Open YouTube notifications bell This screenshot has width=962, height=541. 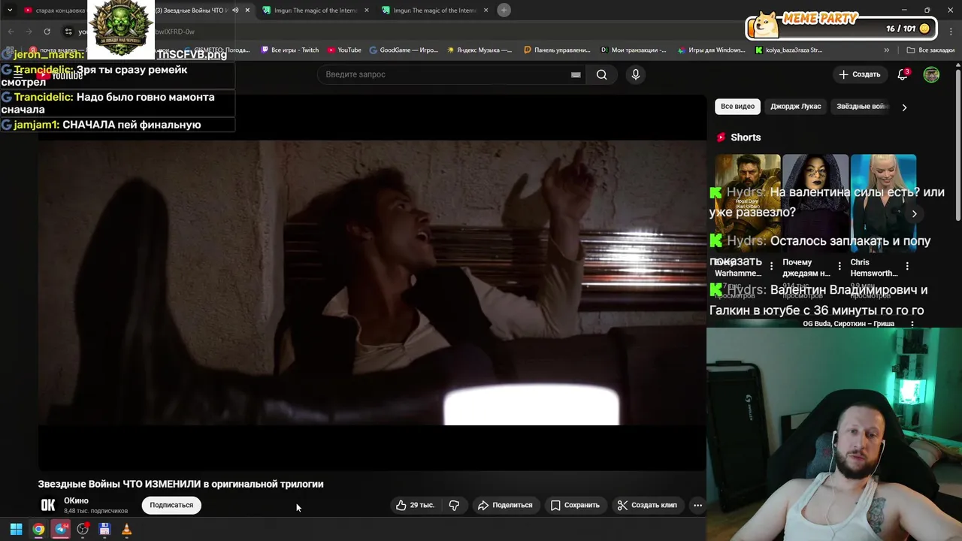coord(903,74)
